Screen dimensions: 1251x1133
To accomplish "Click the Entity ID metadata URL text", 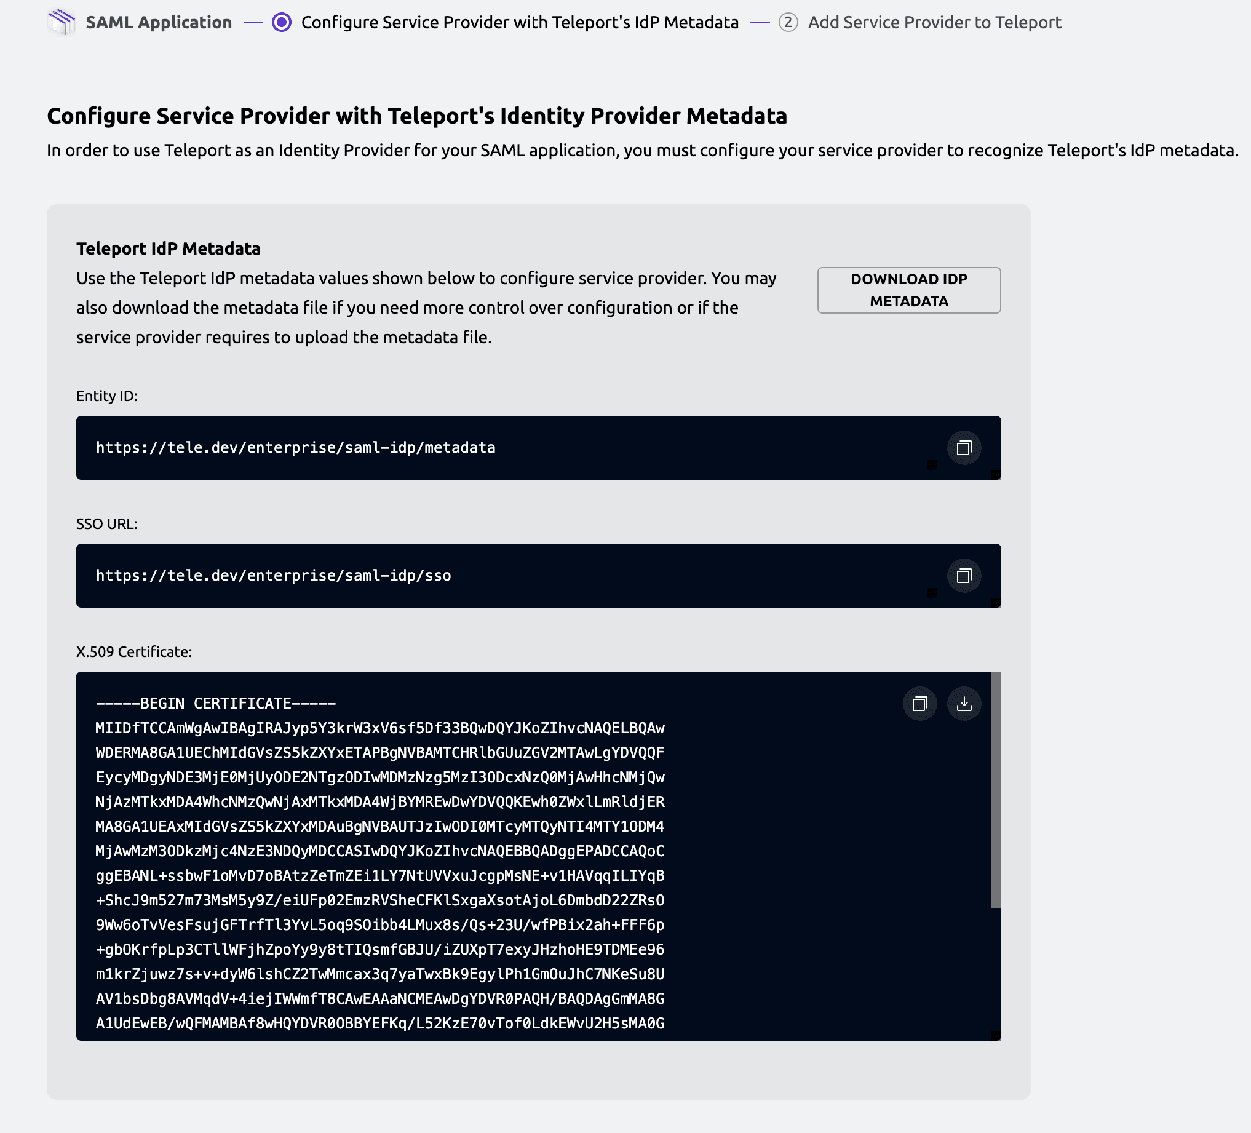I will 295,447.
